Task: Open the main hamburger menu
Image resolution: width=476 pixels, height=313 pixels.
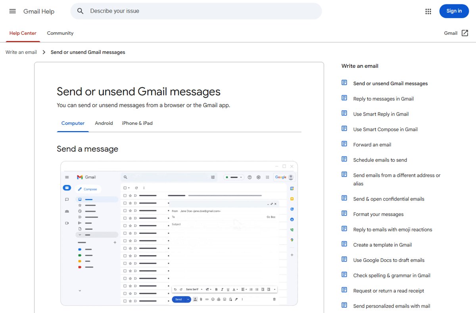Action: coord(13,11)
